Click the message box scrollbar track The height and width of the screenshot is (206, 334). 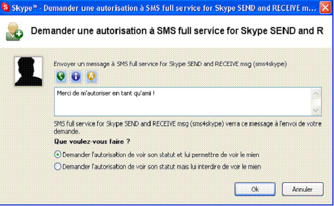(x=316, y=102)
